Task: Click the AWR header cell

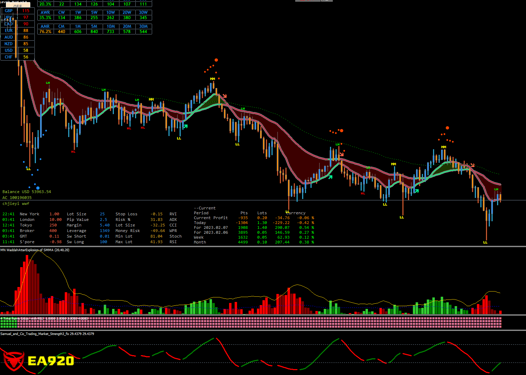Action: (45, 13)
